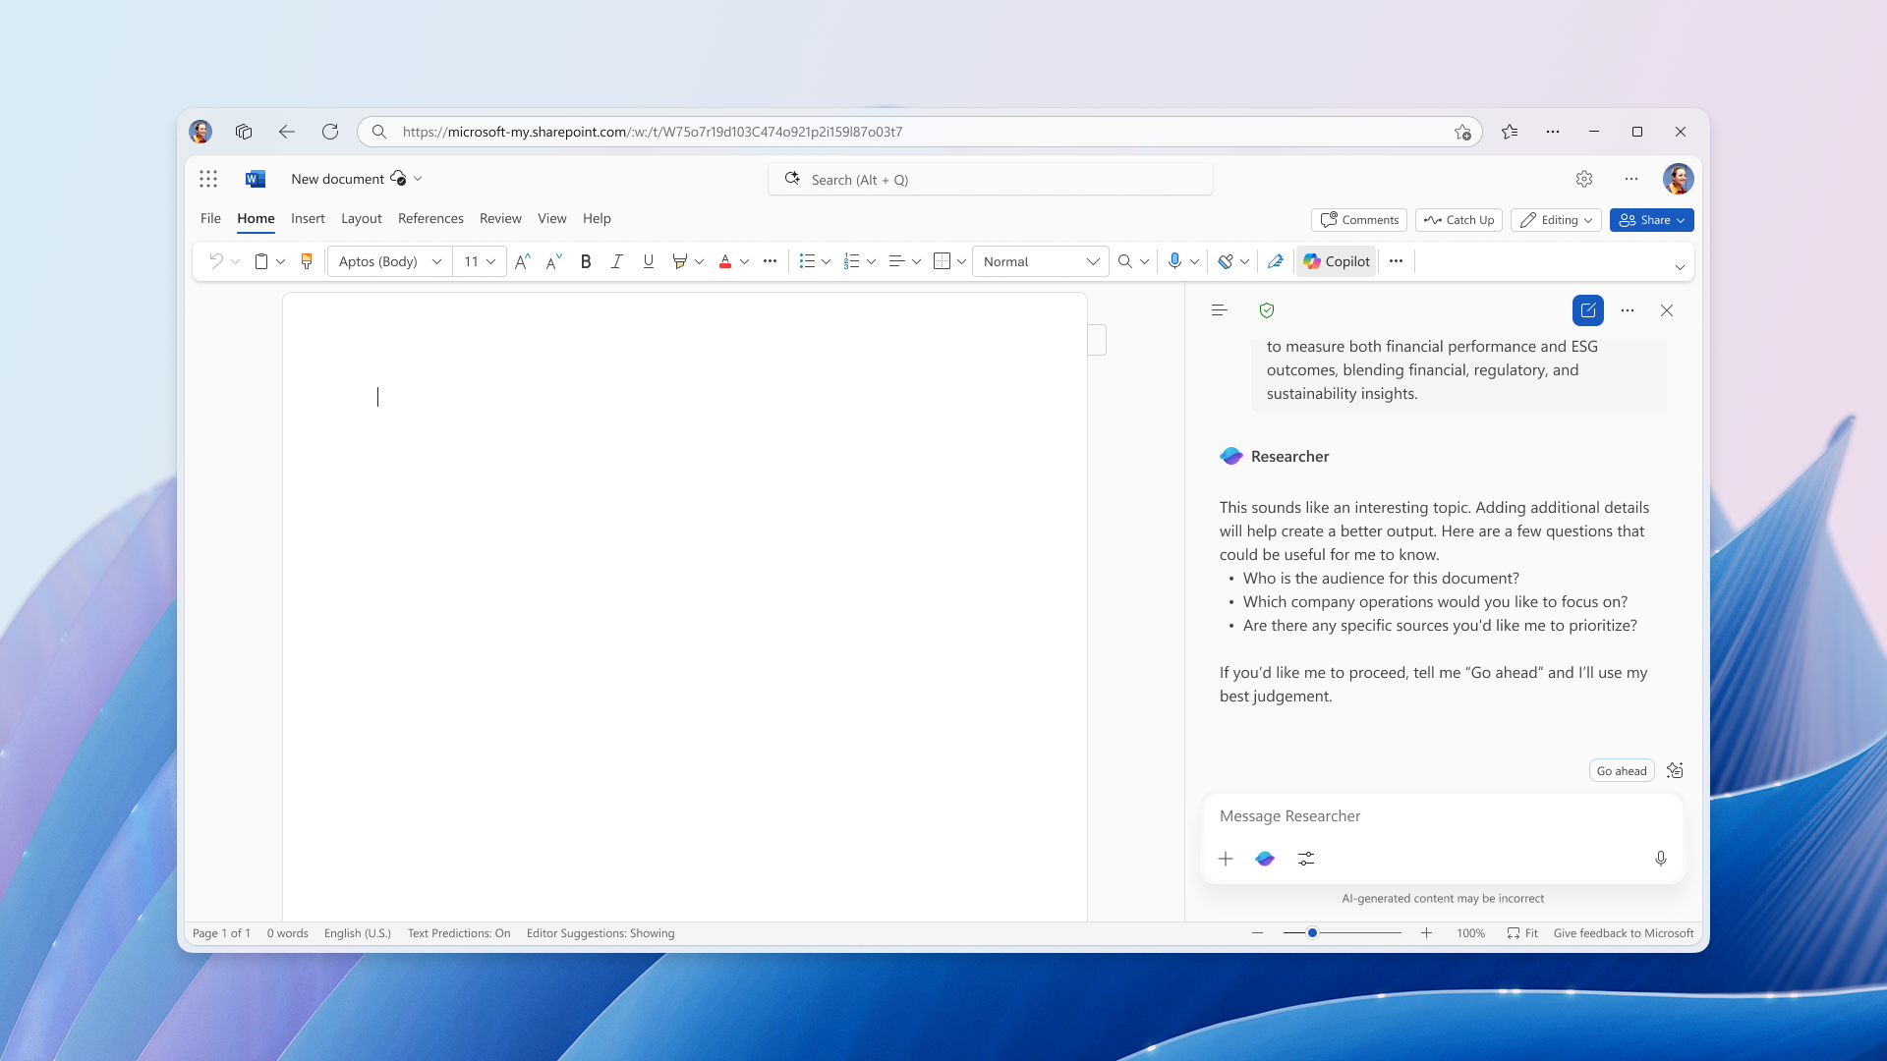Open the Editing mode dropdown
The image size is (1887, 1061).
tap(1556, 220)
